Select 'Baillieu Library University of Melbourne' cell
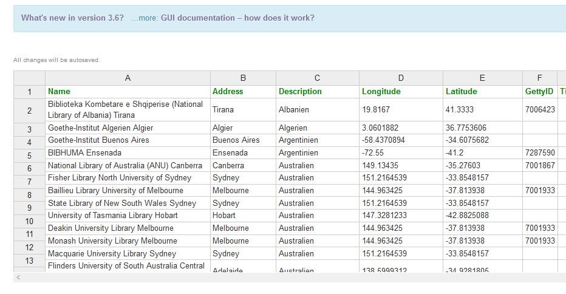 point(128,190)
